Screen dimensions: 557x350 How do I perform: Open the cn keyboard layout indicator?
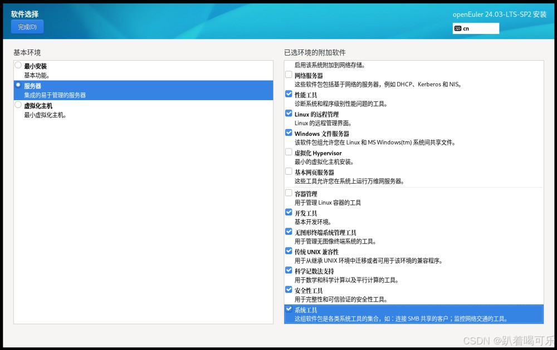click(476, 28)
